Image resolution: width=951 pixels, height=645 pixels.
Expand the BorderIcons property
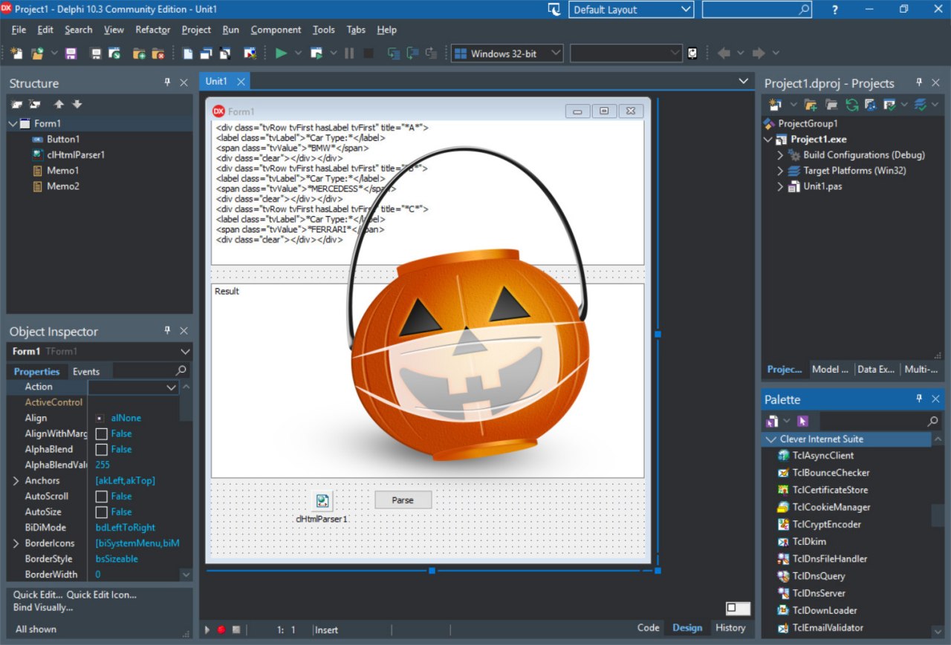[x=16, y=543]
